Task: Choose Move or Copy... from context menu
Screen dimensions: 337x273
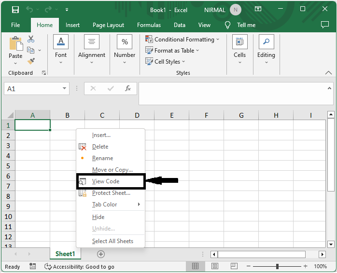Action: pos(111,170)
